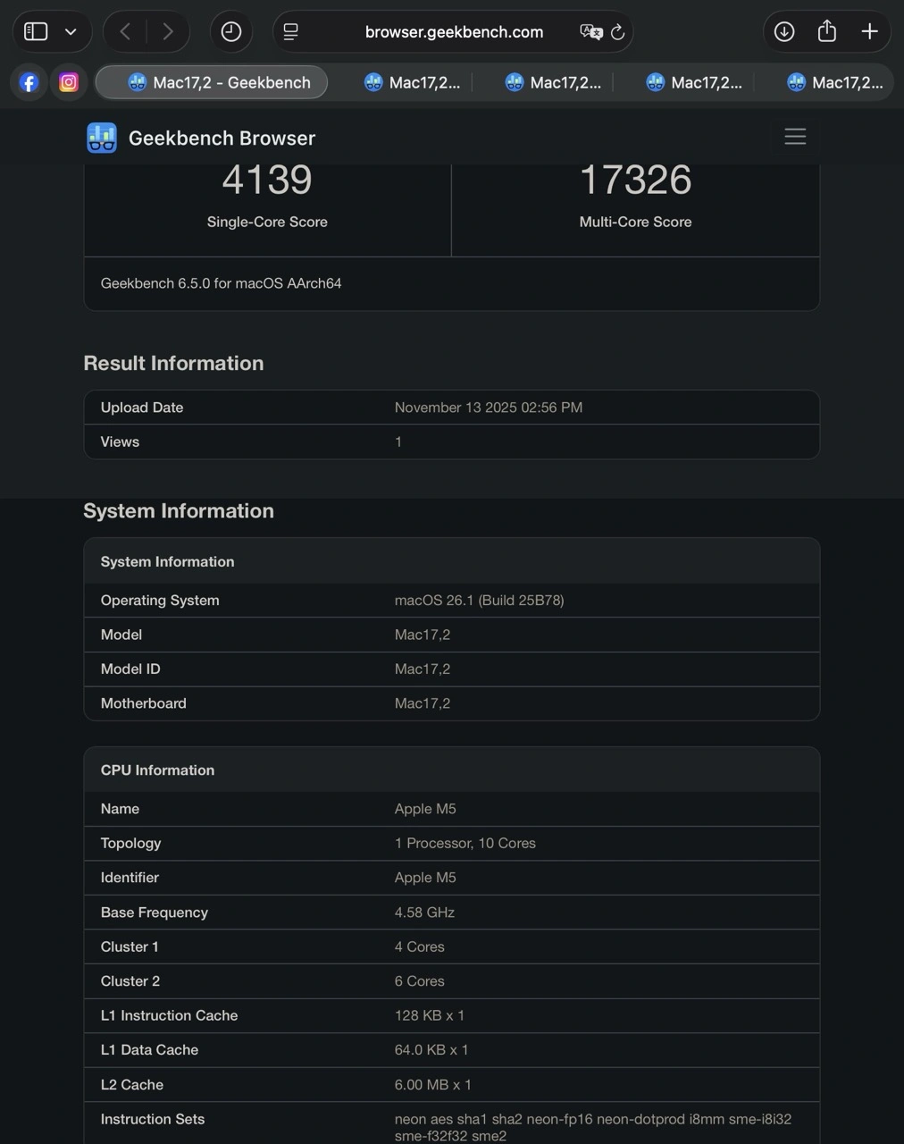
Task: Select the active Mac17,2 - Geekbench tab
Action: click(x=212, y=81)
